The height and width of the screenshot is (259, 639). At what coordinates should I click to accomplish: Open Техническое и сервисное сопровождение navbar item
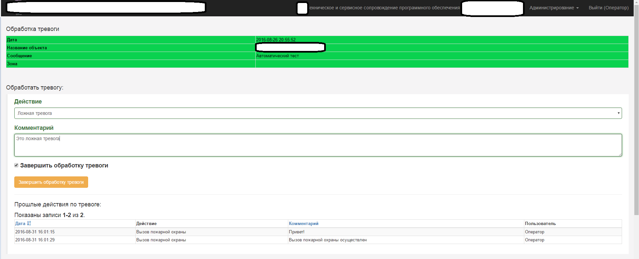pyautogui.click(x=384, y=8)
